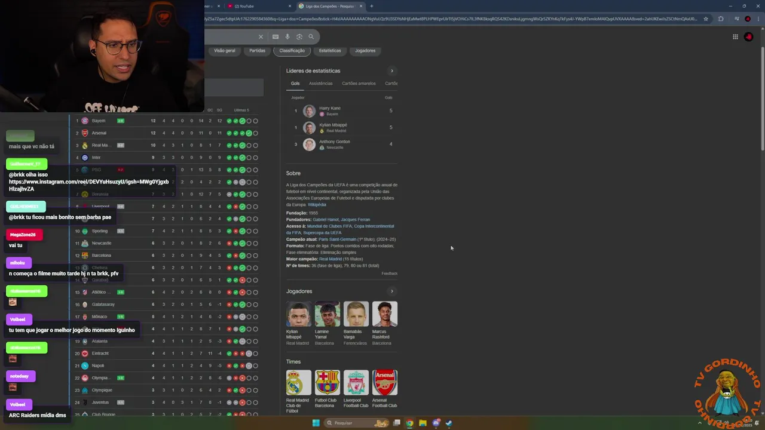Open Steam from the taskbar

click(x=449, y=423)
